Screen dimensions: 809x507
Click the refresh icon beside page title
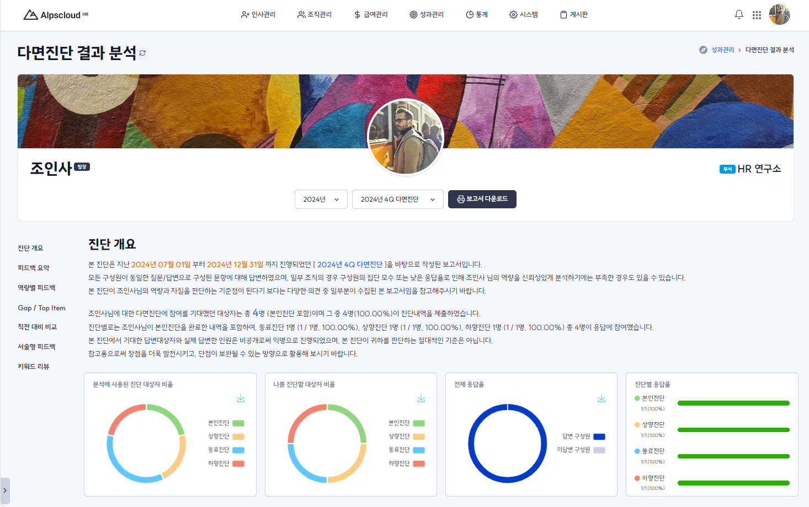[142, 53]
